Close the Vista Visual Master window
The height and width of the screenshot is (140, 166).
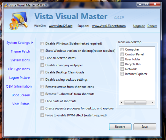pyautogui.click(x=155, y=4)
